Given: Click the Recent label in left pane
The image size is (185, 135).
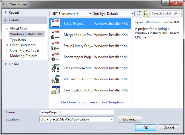Looking at the screenshot, I should [14, 13].
